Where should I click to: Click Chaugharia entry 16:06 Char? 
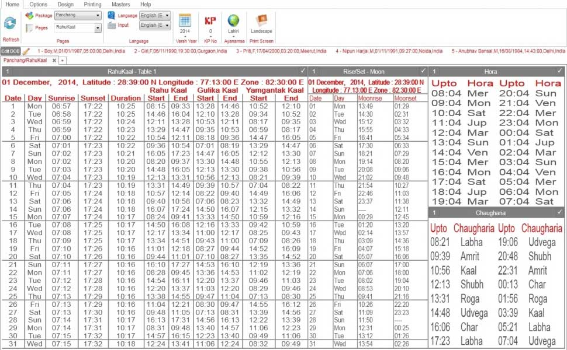click(454, 327)
